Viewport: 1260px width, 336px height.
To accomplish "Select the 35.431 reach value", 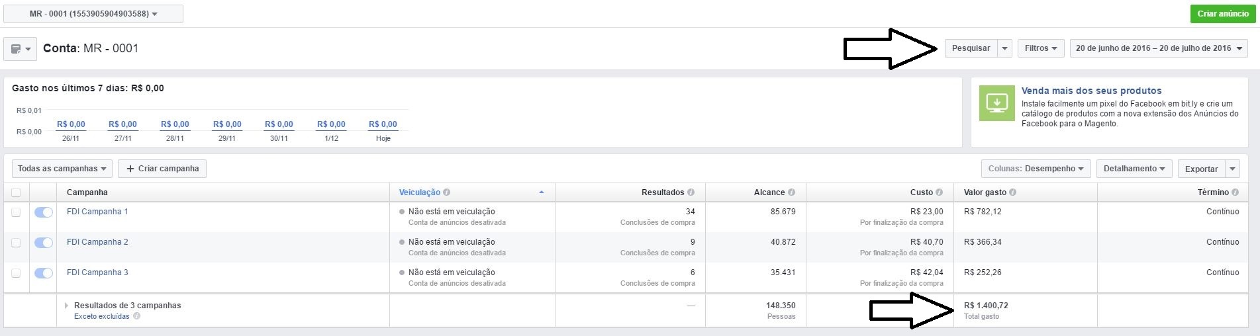I will [x=783, y=273].
